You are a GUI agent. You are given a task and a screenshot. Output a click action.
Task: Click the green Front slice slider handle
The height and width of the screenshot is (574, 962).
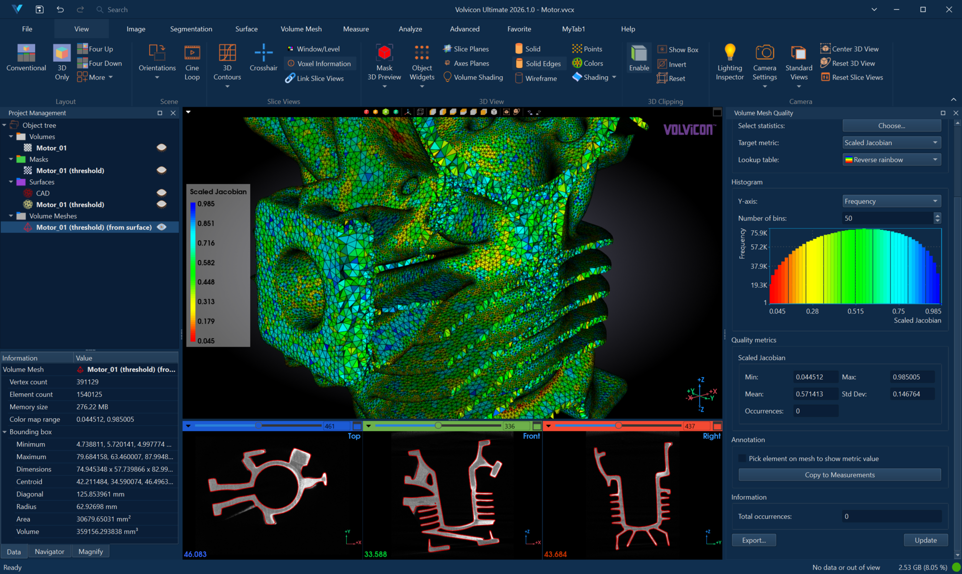click(x=438, y=426)
